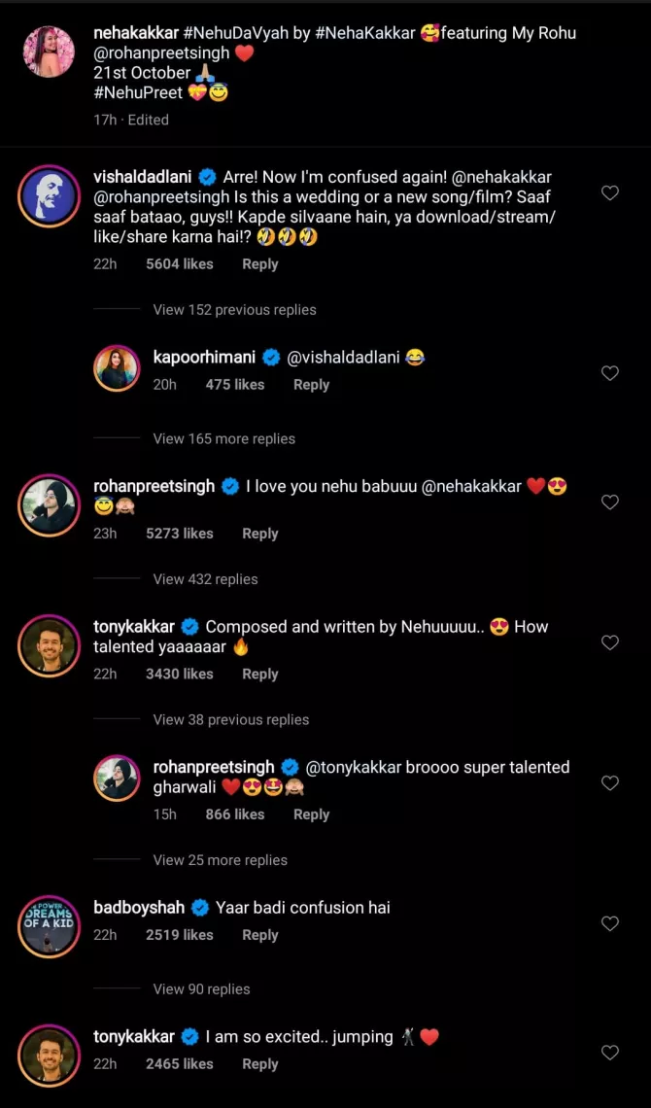Open nehakakkar's profile picture

tap(49, 52)
